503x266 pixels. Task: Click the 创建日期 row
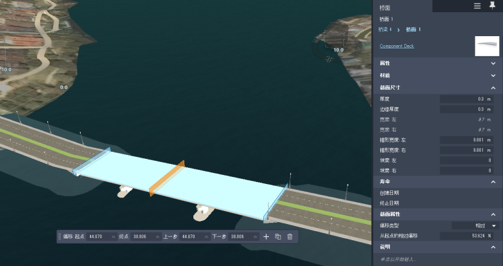438,193
